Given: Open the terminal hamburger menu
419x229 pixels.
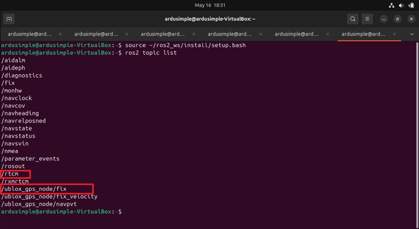Looking at the screenshot, I should point(368,19).
